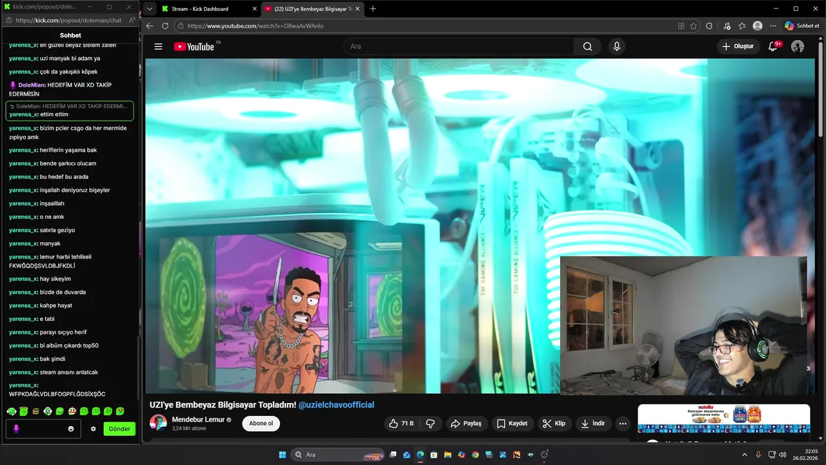Image resolution: width=826 pixels, height=465 pixels.
Task: Close the YouTube video tab
Action: [x=359, y=9]
